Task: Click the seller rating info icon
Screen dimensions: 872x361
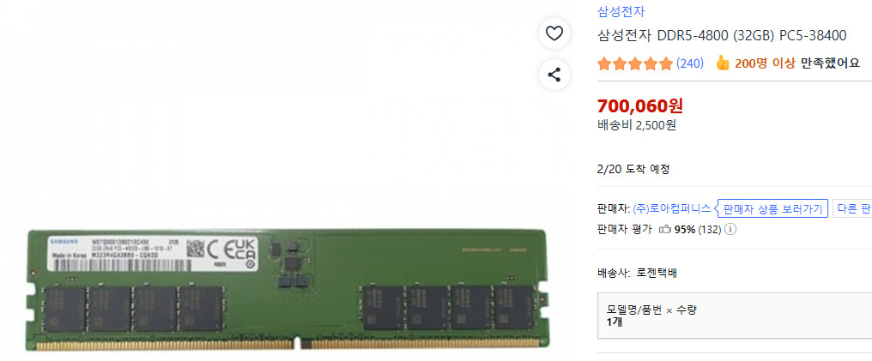Action: 730,229
